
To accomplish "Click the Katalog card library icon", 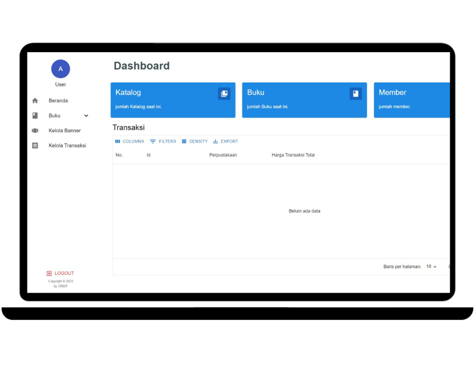I will [x=224, y=94].
